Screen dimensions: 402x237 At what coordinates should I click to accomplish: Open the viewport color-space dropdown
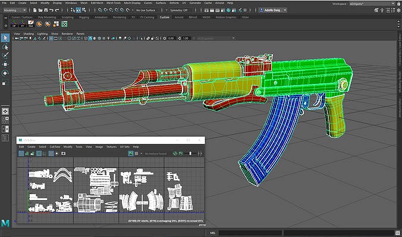point(216,38)
